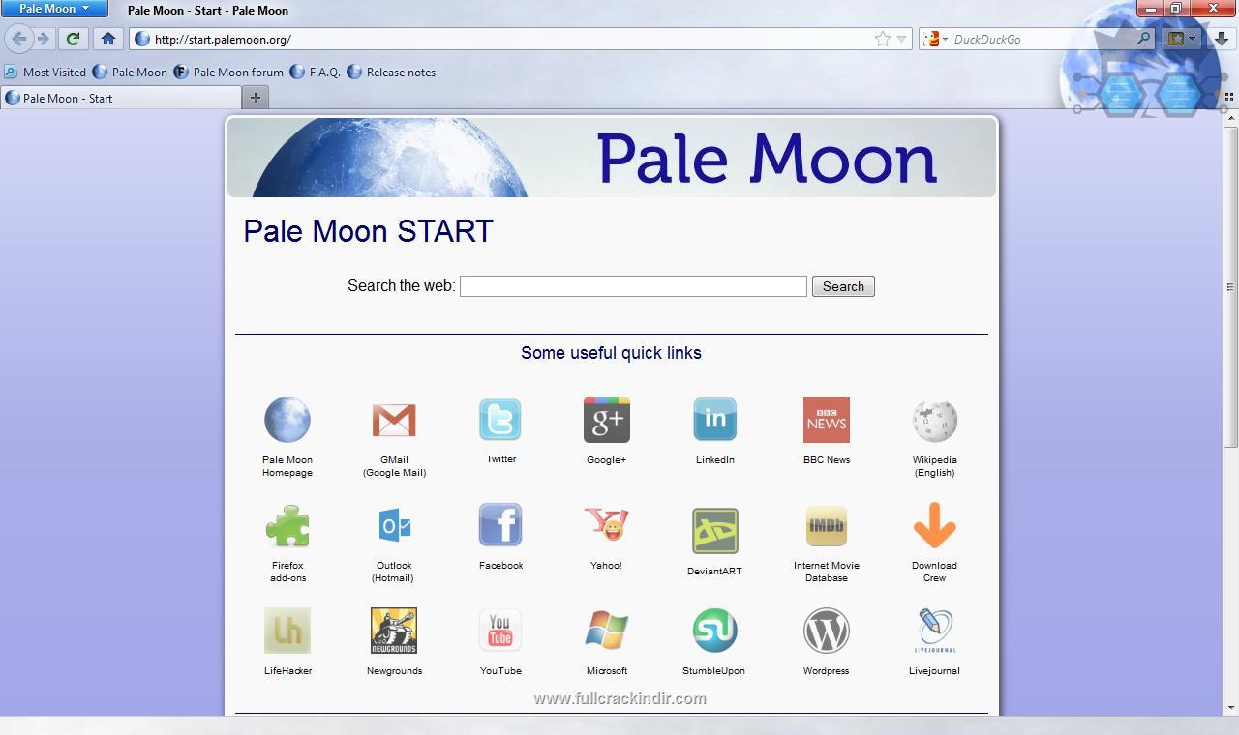This screenshot has height=735, width=1239.
Task: Open the Downloads arrow button in toolbar
Action: pyautogui.click(x=1222, y=39)
